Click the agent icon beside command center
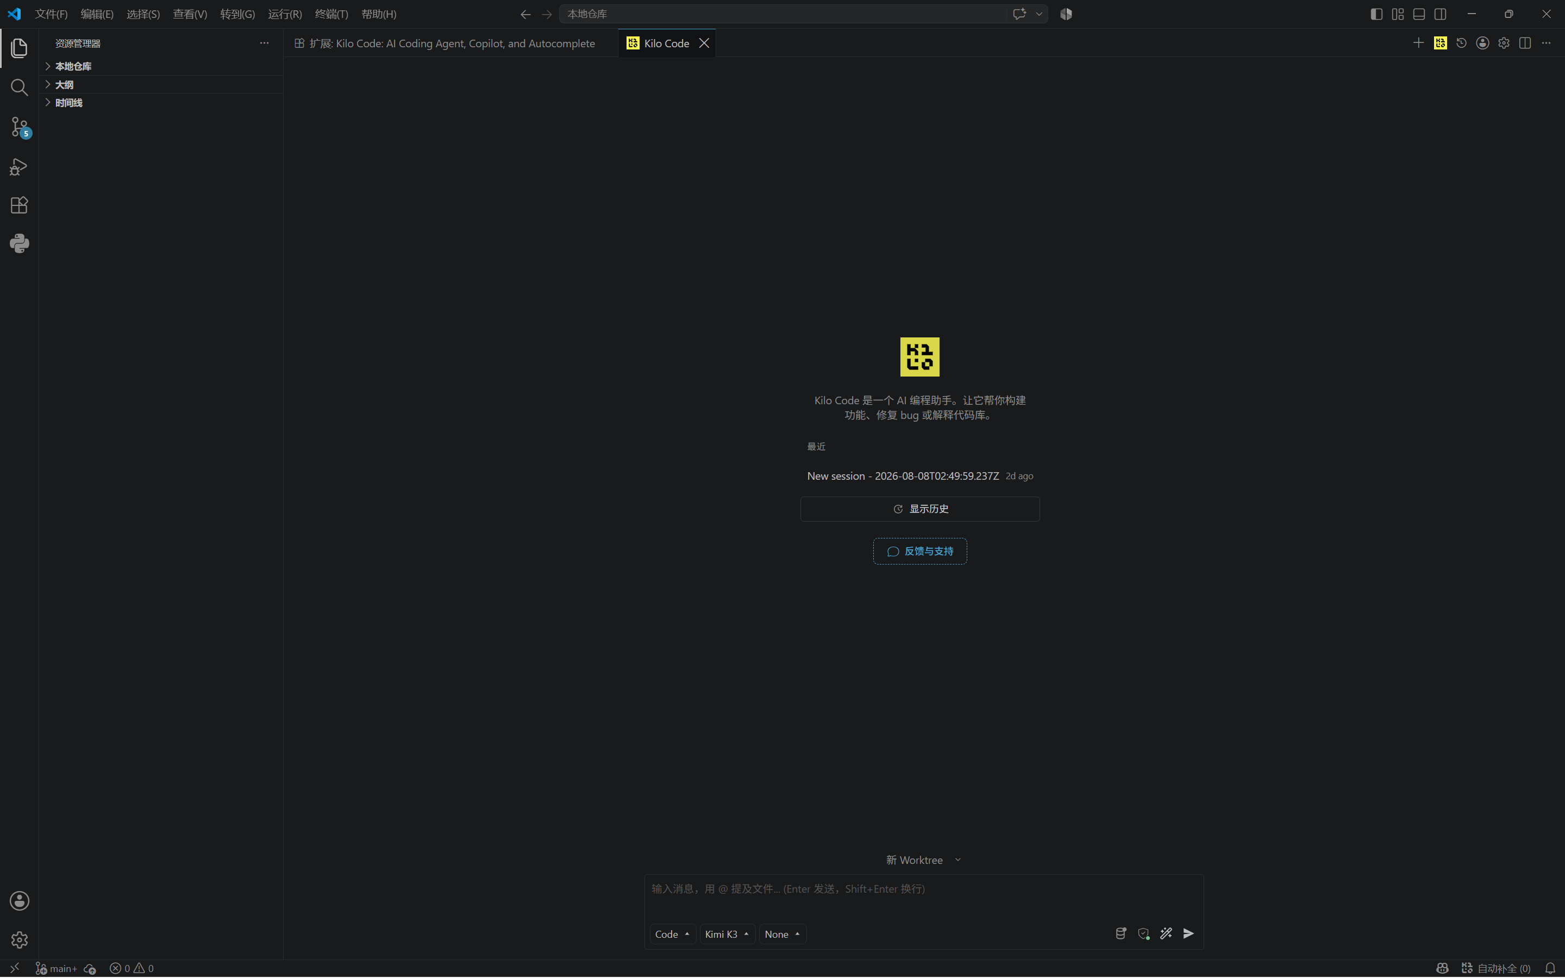This screenshot has width=1565, height=978. point(1066,14)
